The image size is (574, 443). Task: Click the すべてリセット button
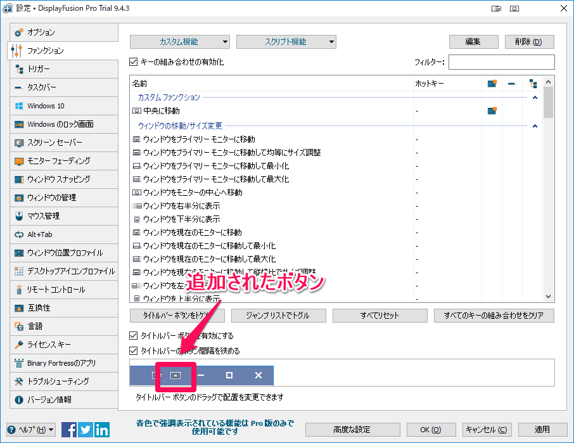click(380, 316)
